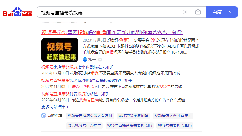Select suggestion 视频号怎么做才有流量
This screenshot has width=242, height=136.
point(173,116)
